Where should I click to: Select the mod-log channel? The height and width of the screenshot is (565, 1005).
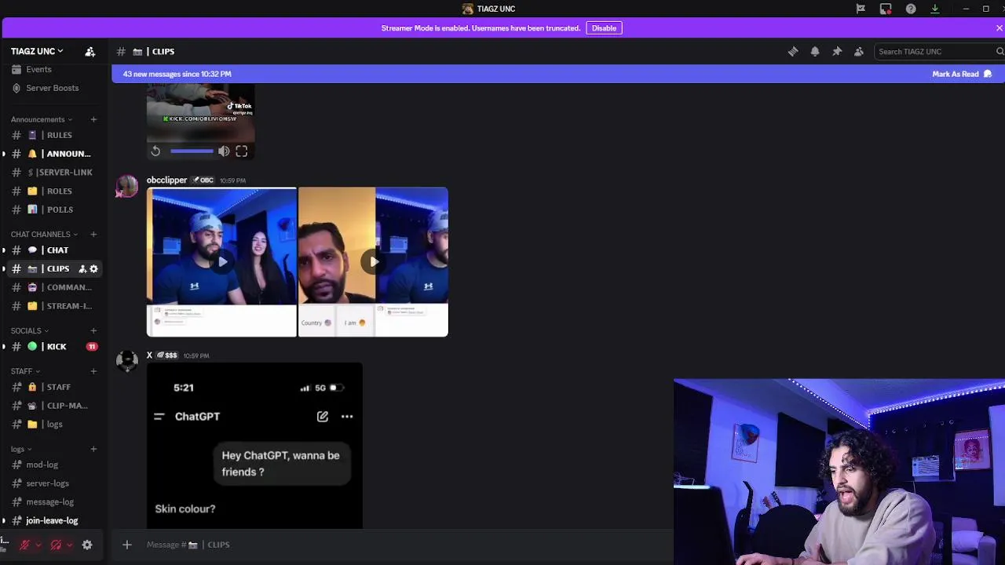point(53,465)
